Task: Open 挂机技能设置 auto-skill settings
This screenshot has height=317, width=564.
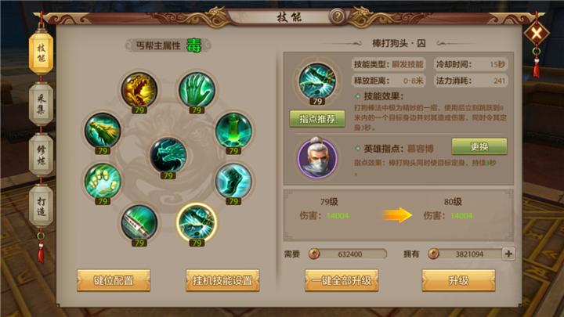Action: 222,280
